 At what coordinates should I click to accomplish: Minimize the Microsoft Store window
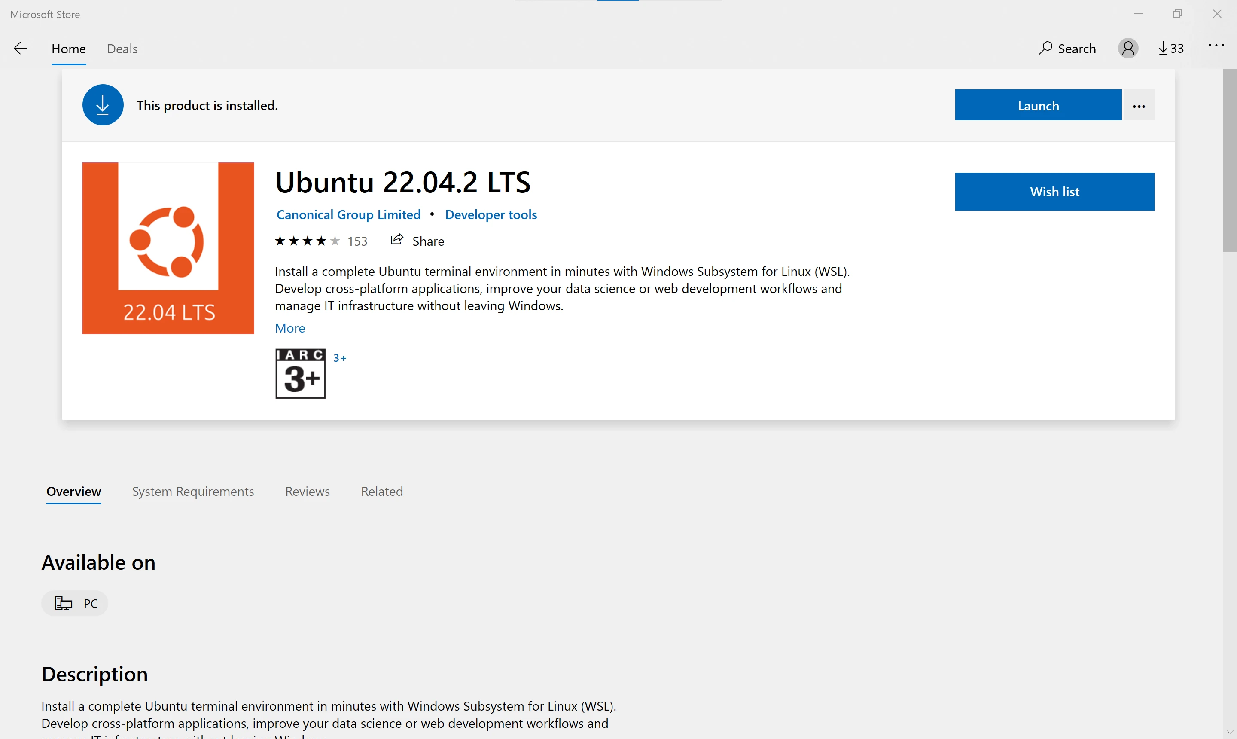point(1138,14)
